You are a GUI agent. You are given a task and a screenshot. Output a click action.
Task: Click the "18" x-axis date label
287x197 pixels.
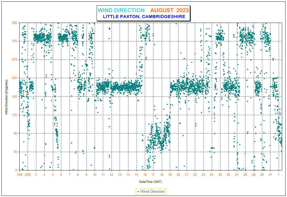(162, 175)
